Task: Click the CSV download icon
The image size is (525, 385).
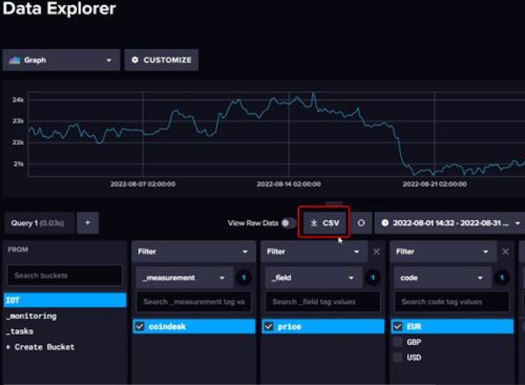Action: [x=314, y=223]
